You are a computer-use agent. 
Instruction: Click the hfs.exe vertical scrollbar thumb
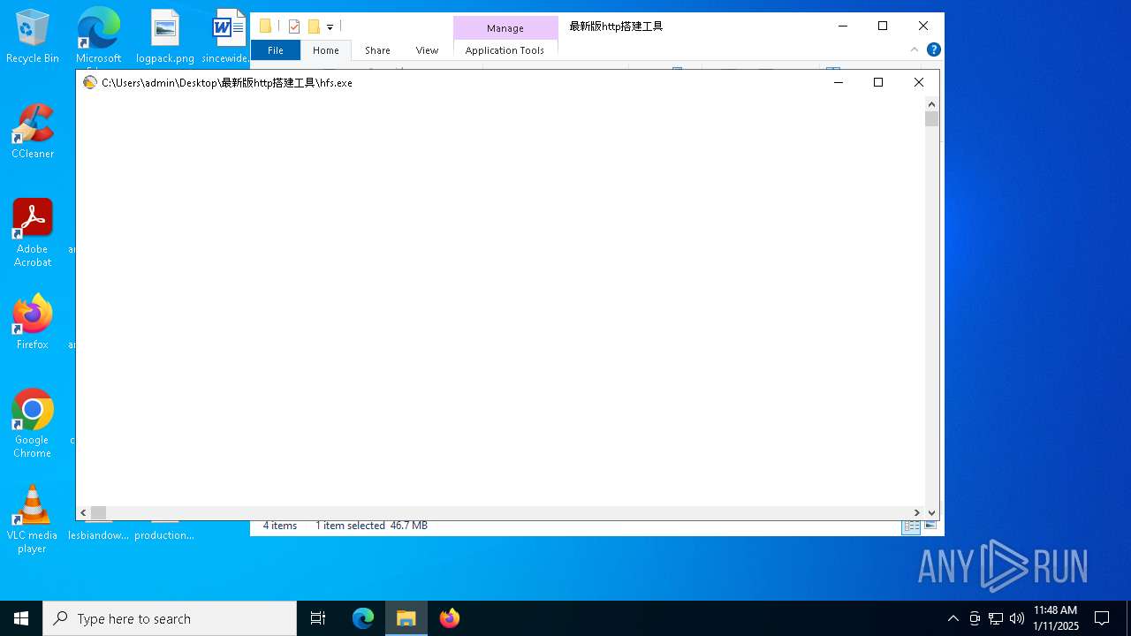[x=932, y=119]
